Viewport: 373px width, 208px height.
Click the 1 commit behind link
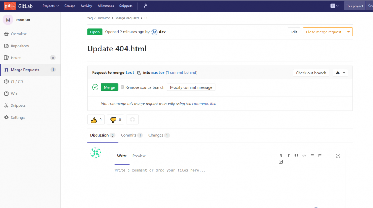[x=182, y=73]
